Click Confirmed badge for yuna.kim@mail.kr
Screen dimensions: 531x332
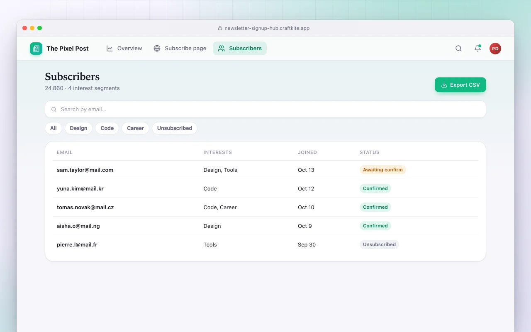(375, 188)
